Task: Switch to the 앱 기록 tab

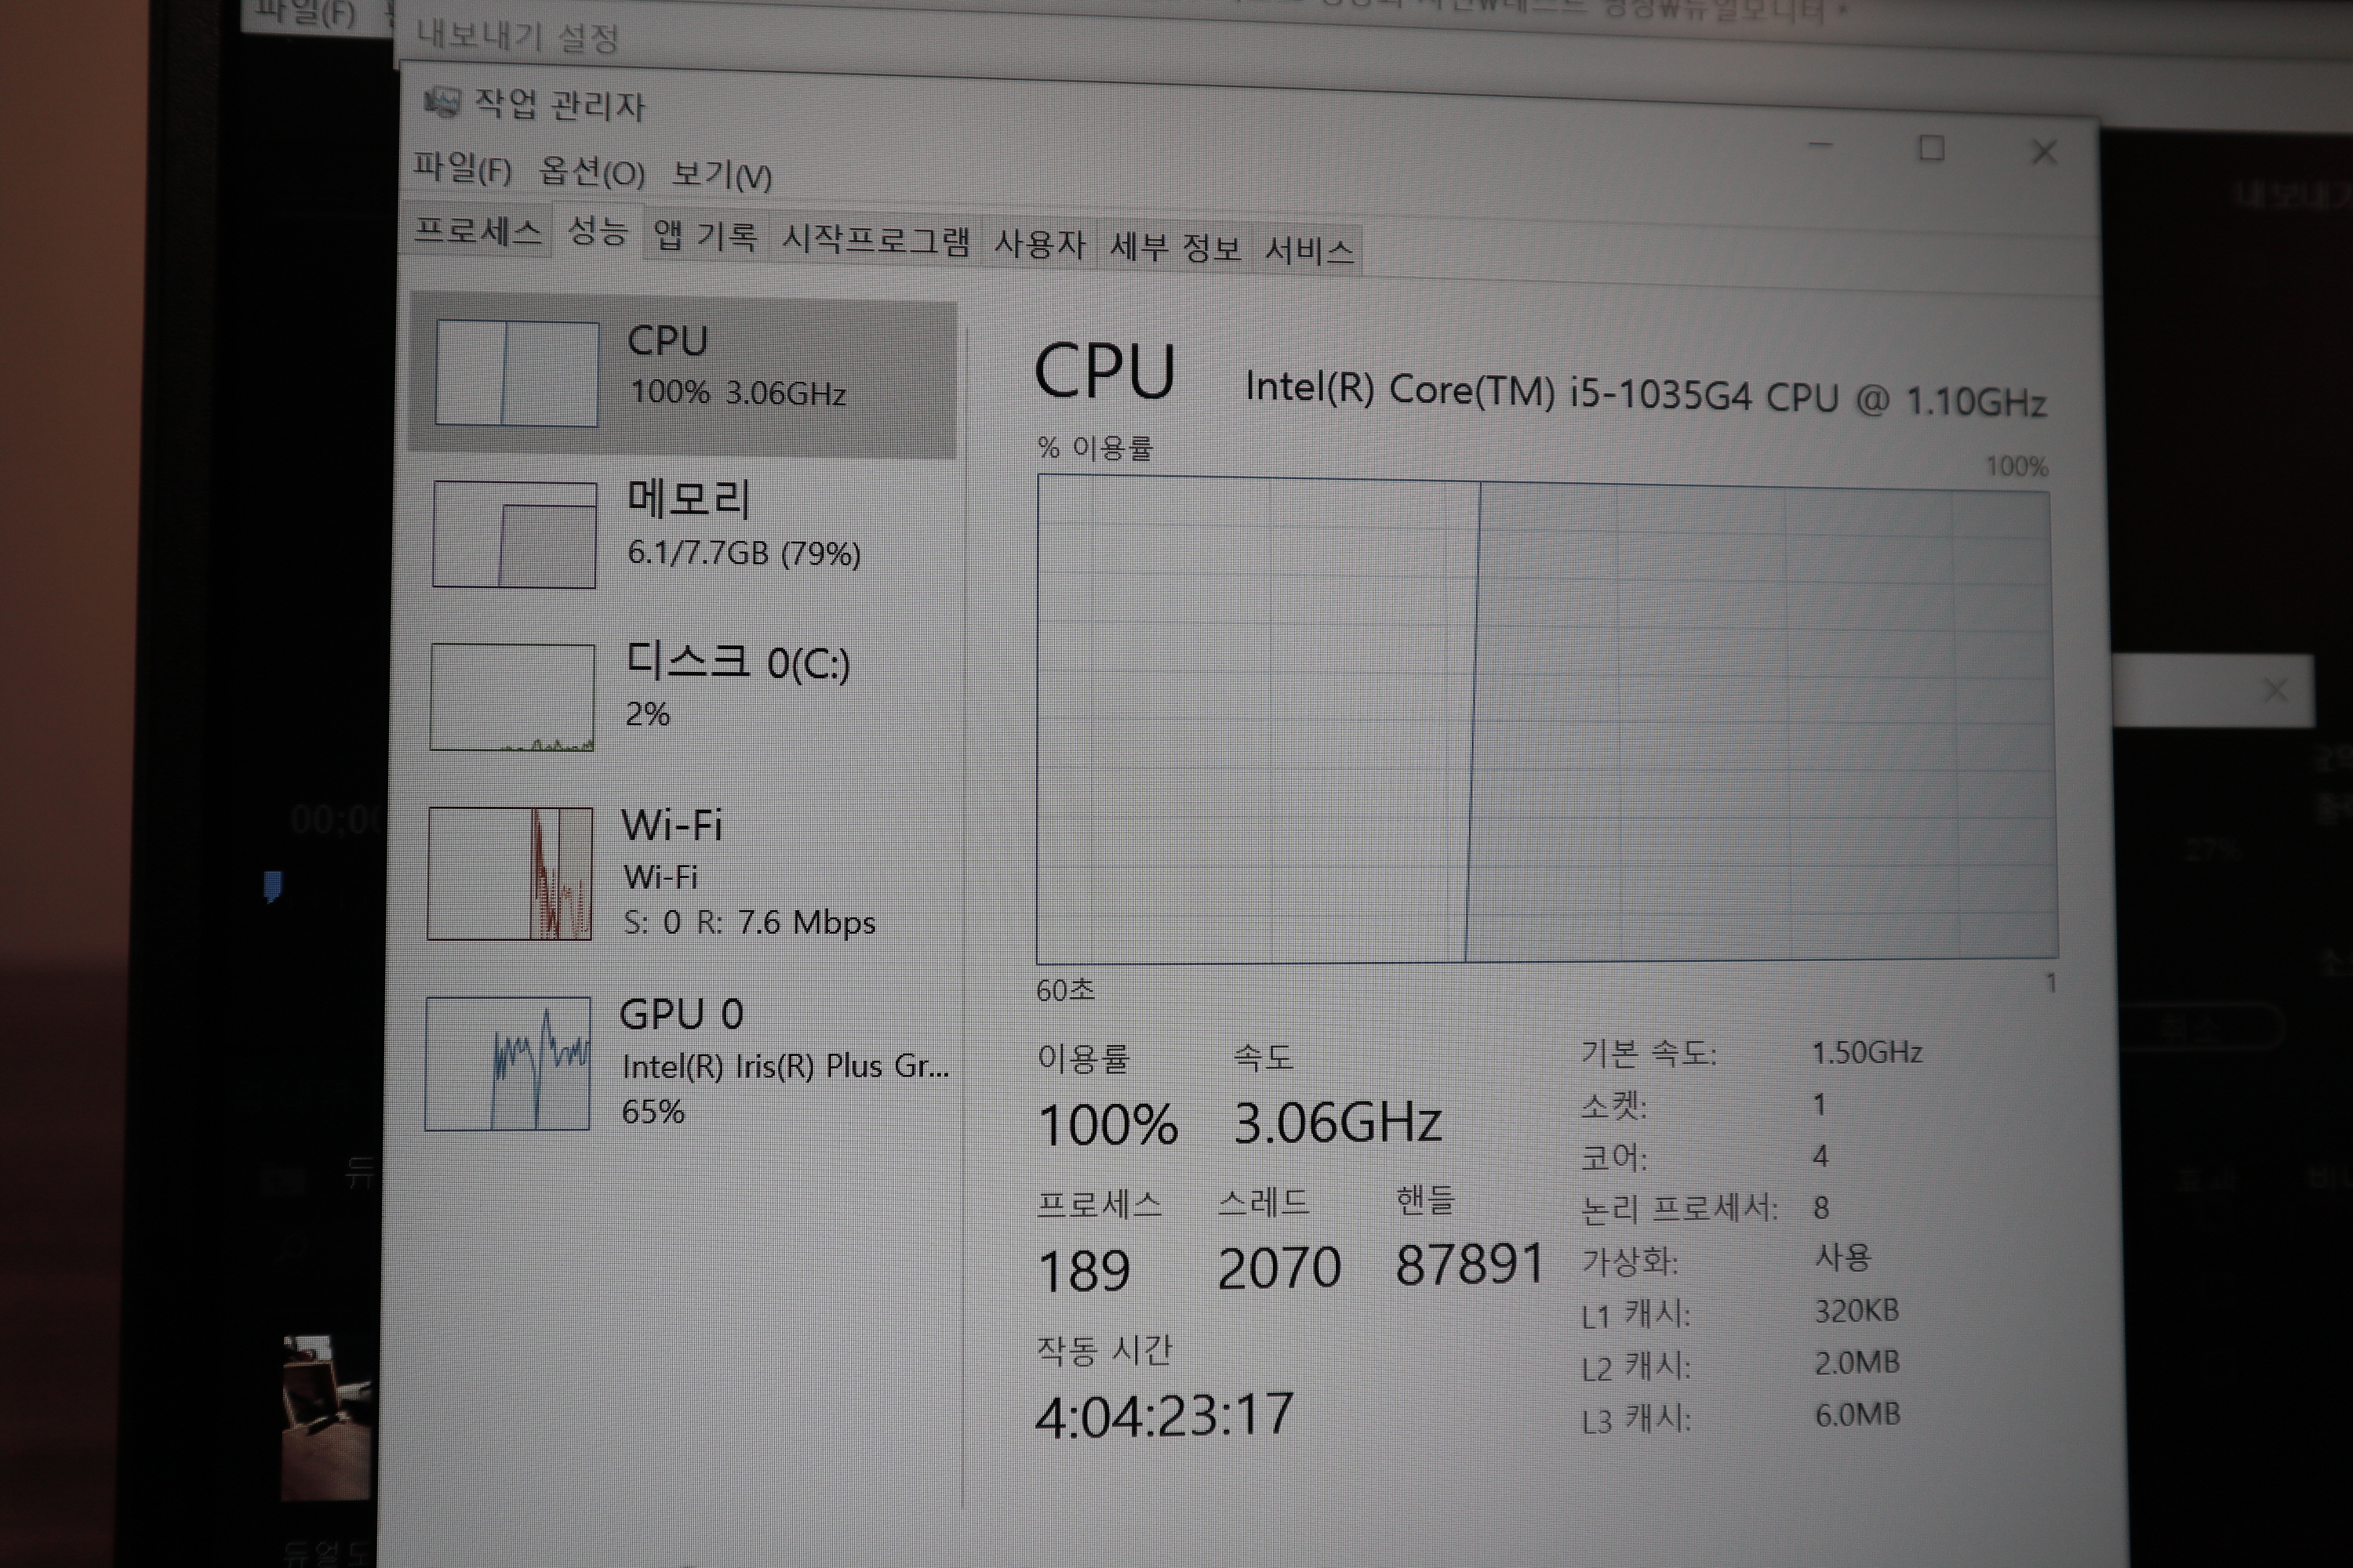Action: click(704, 237)
